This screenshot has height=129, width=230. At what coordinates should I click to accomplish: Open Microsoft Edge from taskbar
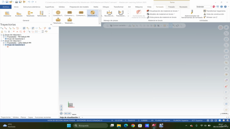point(126,126)
